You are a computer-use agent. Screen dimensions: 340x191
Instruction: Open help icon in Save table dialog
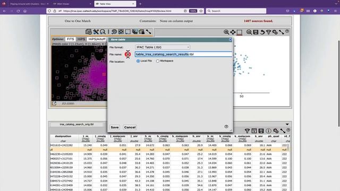(226, 126)
